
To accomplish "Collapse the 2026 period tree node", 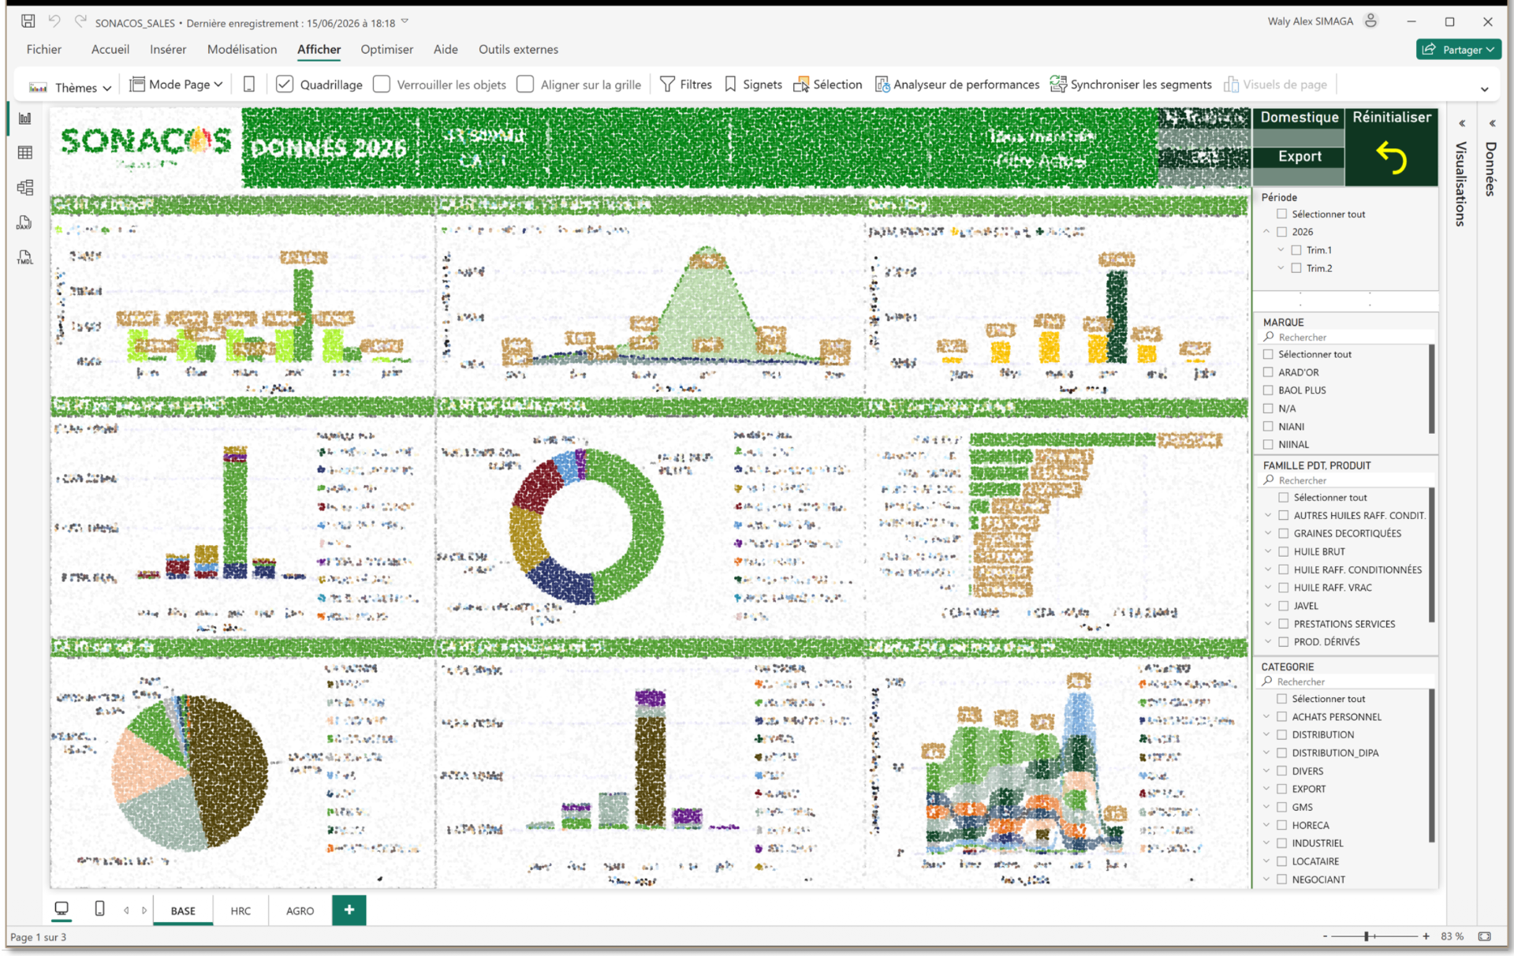I will pos(1266,232).
